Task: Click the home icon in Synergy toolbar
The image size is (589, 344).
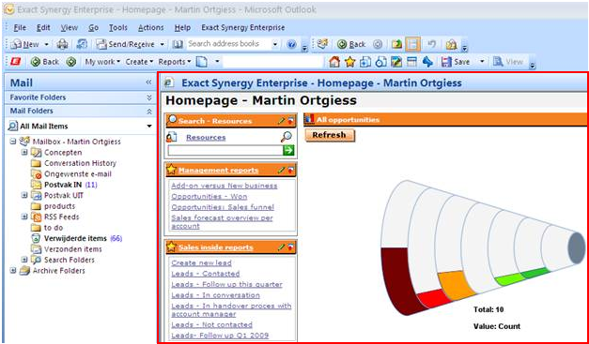Action: pos(333,62)
